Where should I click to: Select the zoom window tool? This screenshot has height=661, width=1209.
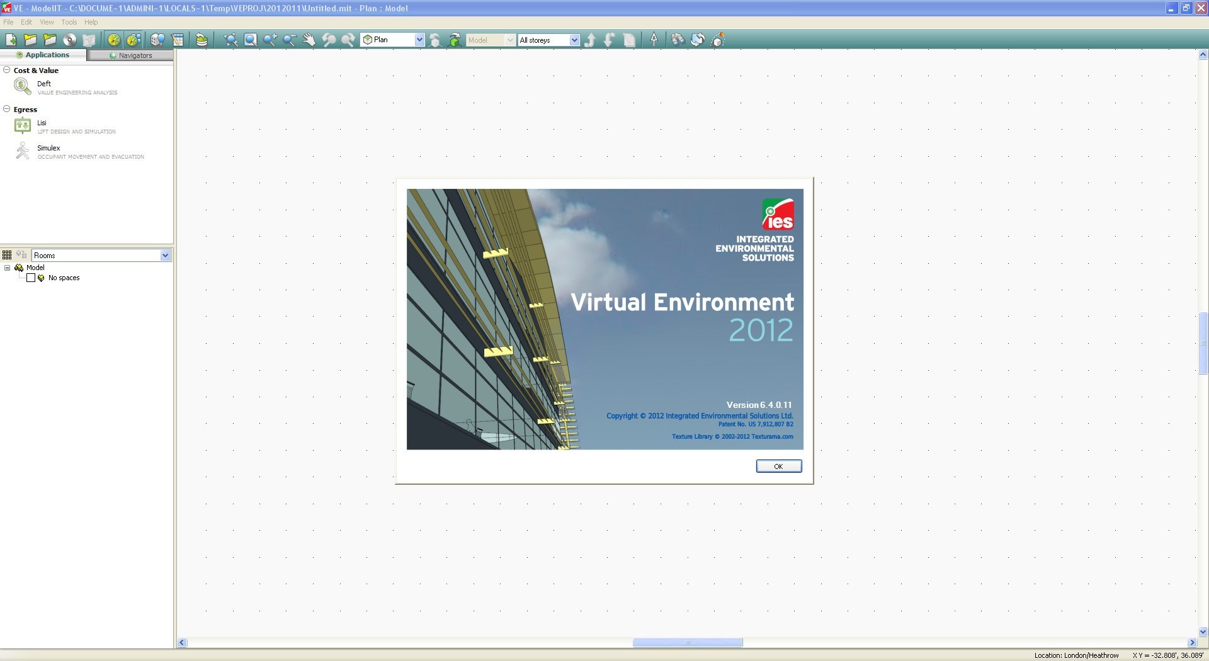pyautogui.click(x=251, y=40)
